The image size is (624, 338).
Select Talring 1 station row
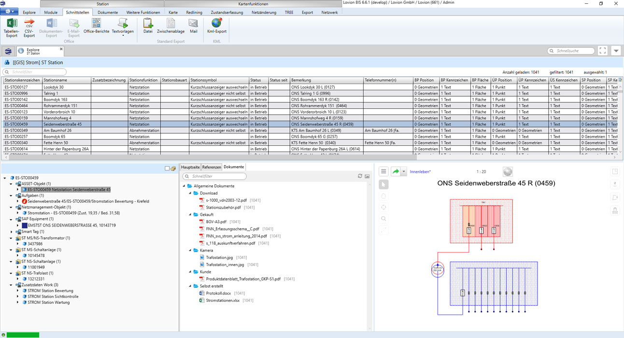pyautogui.click(x=309, y=93)
